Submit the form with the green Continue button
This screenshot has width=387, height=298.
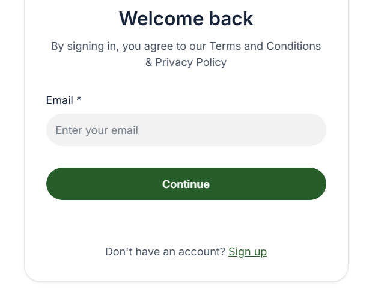[186, 184]
